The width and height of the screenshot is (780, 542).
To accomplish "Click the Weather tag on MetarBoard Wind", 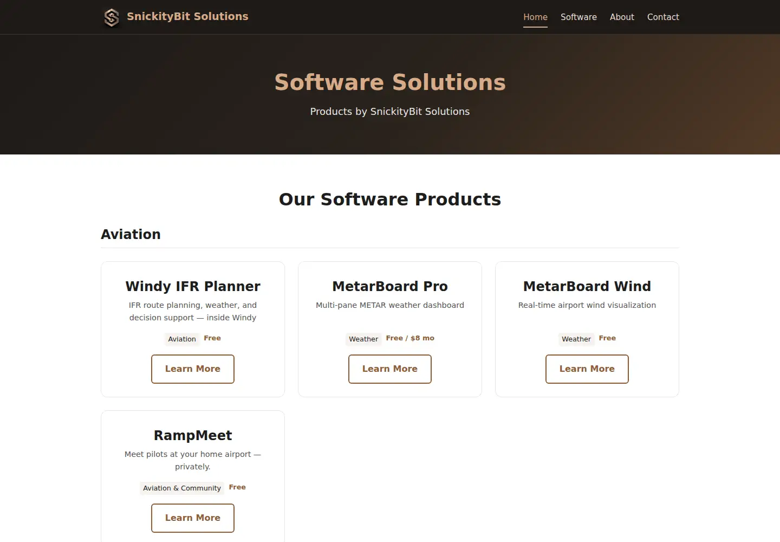I will click(576, 339).
